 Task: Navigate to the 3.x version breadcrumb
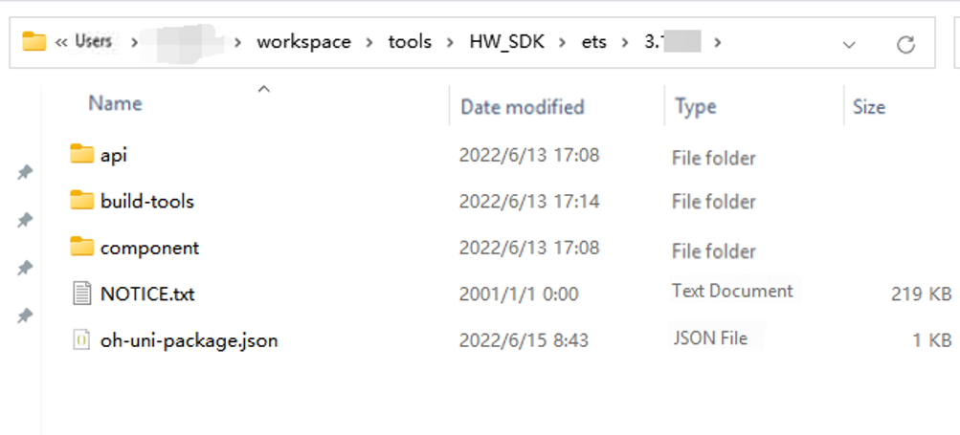[672, 42]
